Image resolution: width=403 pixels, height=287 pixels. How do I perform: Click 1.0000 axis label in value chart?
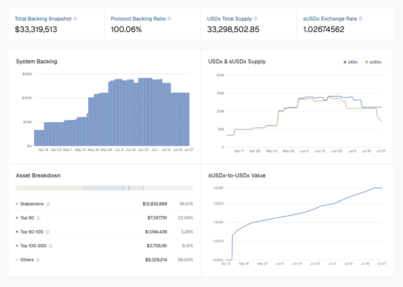tap(218, 260)
